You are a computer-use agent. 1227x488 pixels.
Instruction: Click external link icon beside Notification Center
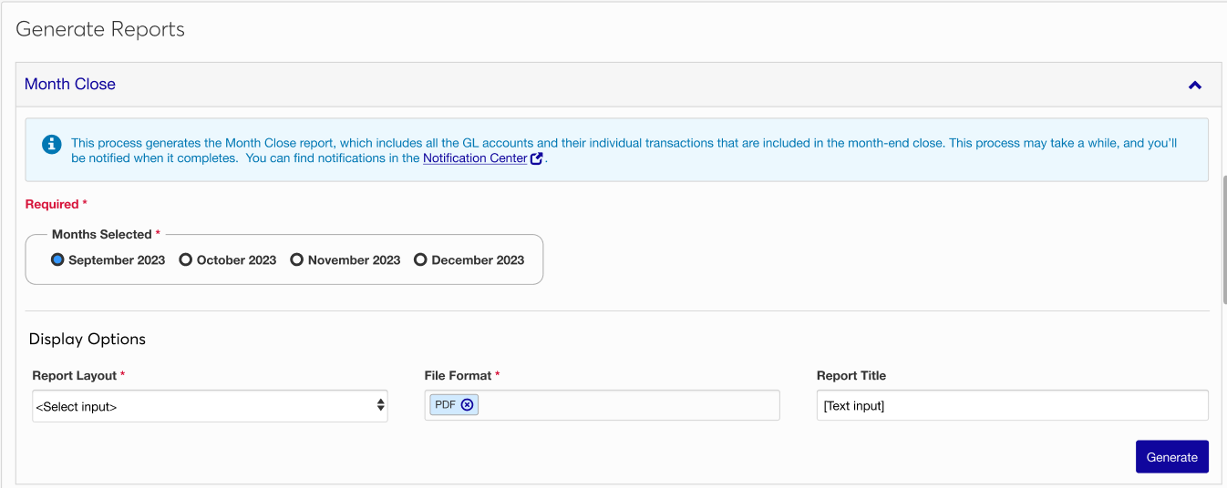(x=537, y=158)
